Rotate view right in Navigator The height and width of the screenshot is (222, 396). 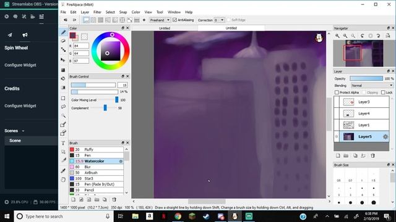[378, 36]
